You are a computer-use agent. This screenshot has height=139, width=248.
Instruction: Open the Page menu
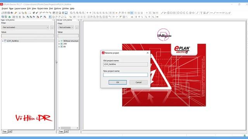pos(11,8)
